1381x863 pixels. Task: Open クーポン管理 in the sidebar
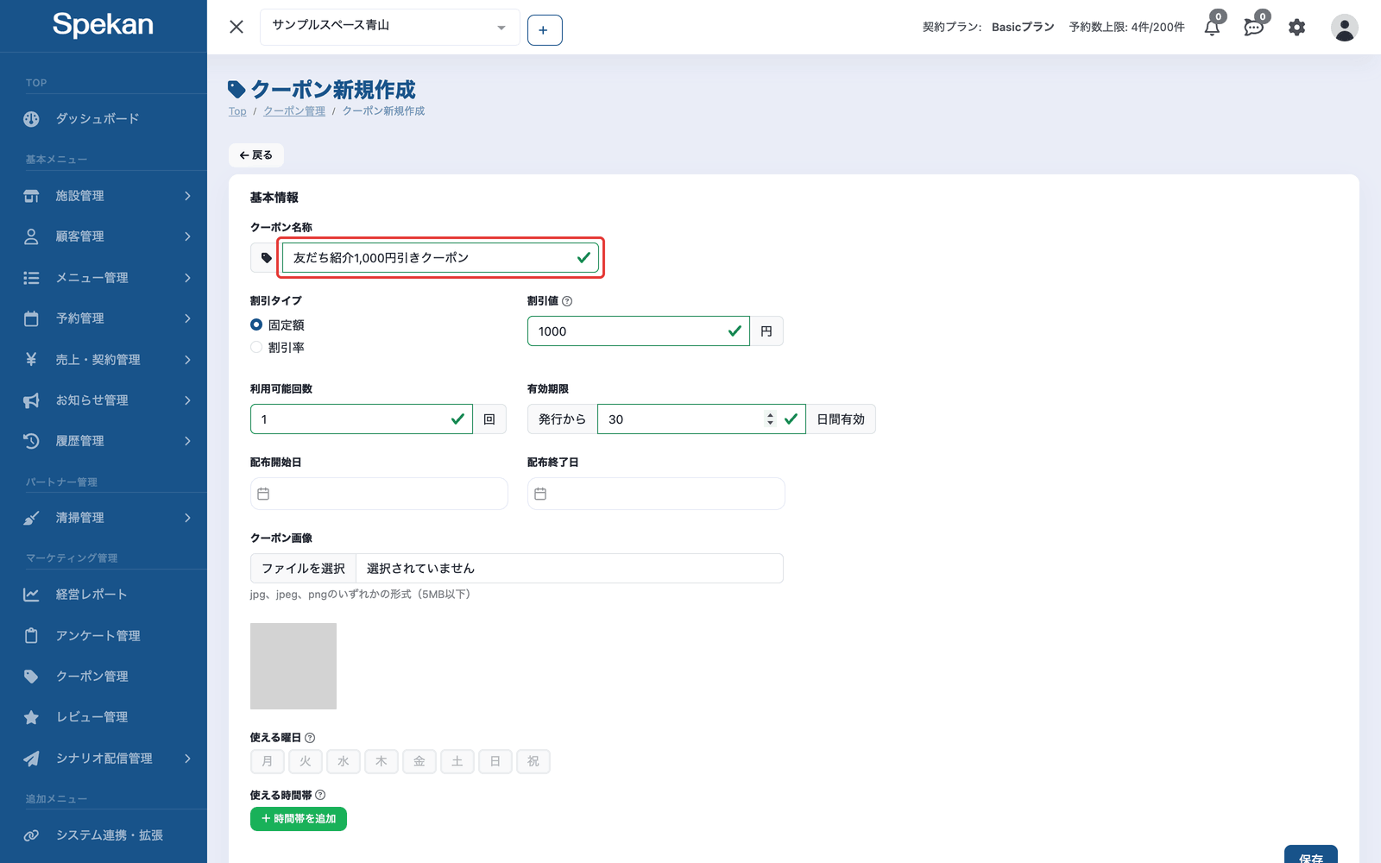tap(104, 676)
